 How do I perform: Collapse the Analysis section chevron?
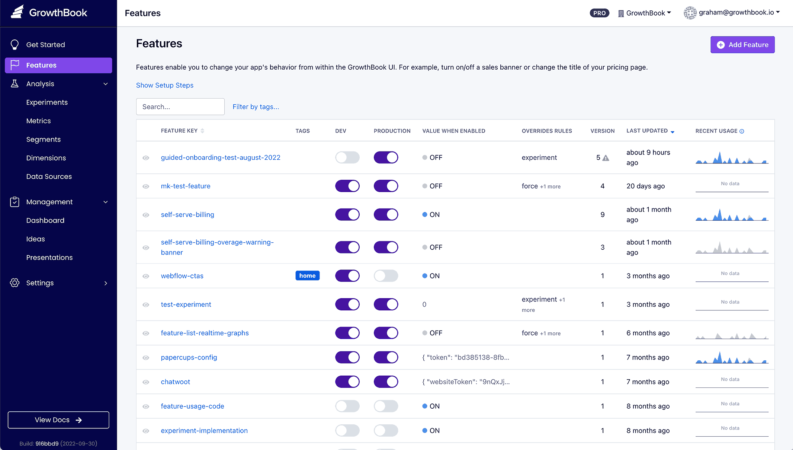click(x=106, y=84)
